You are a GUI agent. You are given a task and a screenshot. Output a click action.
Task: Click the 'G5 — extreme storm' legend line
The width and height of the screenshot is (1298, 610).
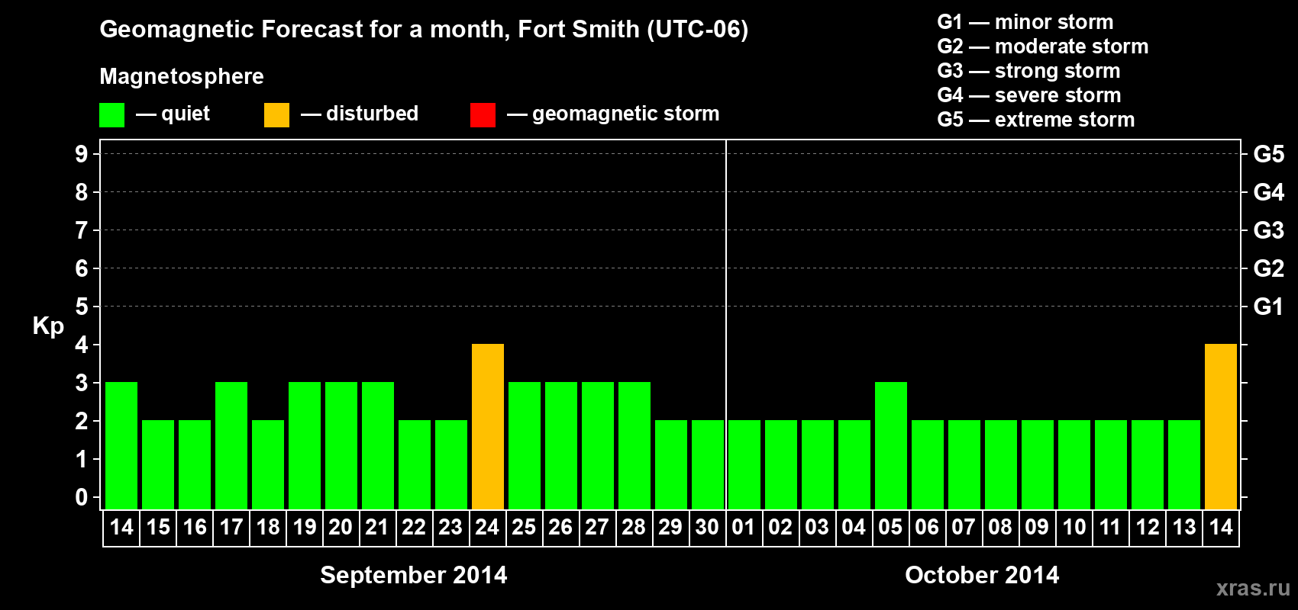click(1036, 120)
